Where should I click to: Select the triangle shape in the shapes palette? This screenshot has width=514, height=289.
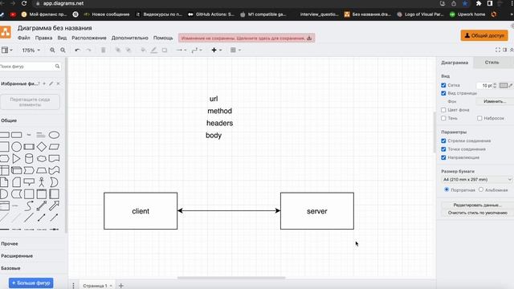click(x=16, y=159)
